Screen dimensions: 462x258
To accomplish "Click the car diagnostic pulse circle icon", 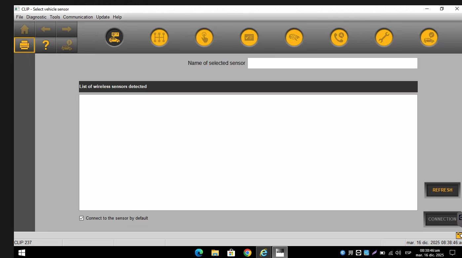I will (x=294, y=37).
